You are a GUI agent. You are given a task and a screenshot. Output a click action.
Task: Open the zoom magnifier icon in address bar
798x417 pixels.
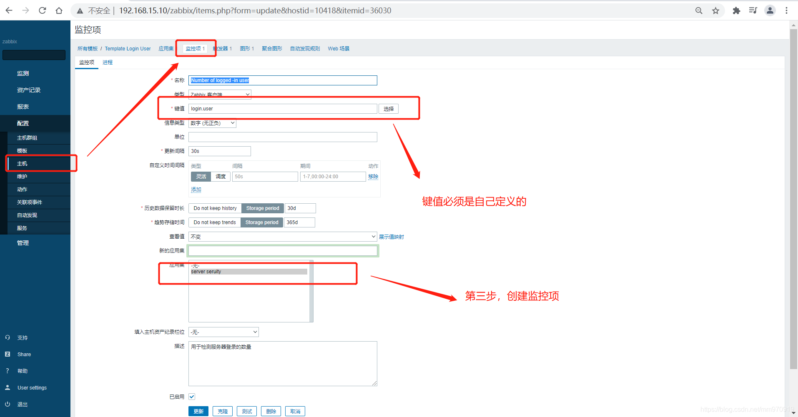[x=699, y=10]
